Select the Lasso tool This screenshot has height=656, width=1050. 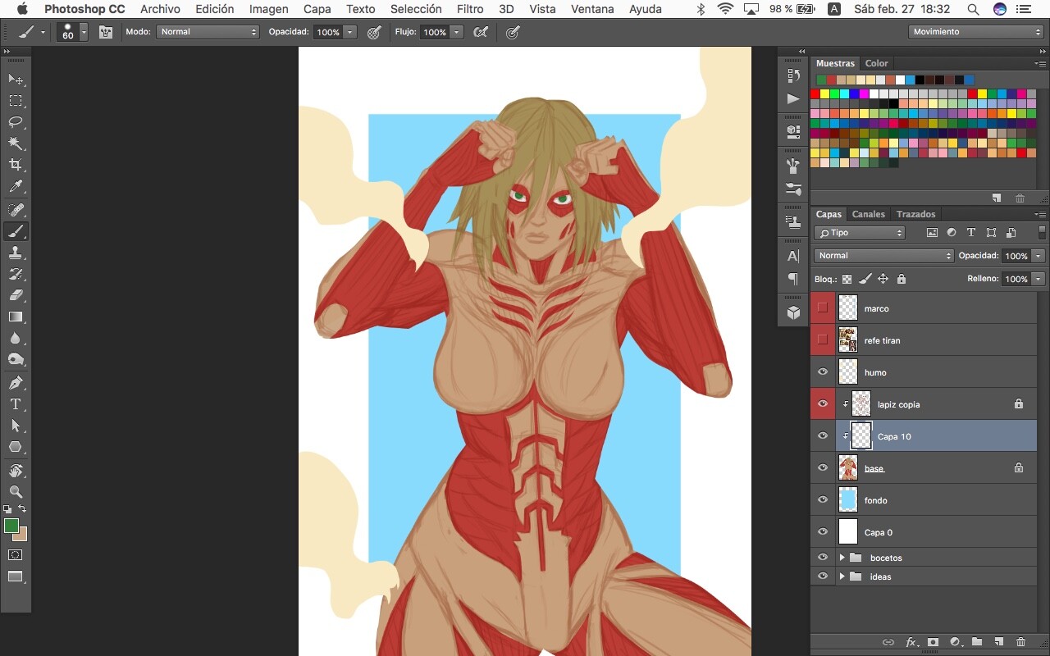coord(16,122)
